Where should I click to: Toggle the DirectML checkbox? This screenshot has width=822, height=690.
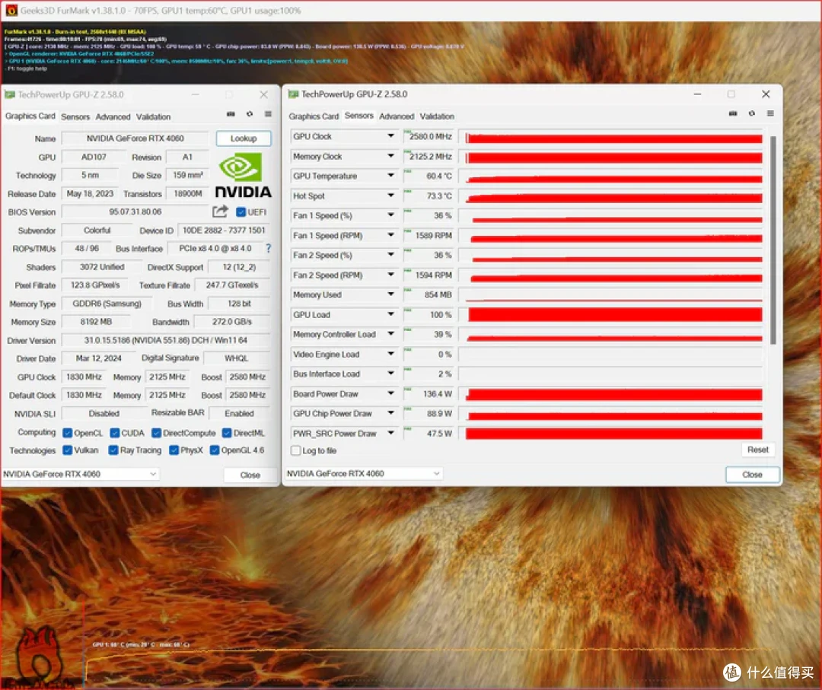[x=227, y=433]
